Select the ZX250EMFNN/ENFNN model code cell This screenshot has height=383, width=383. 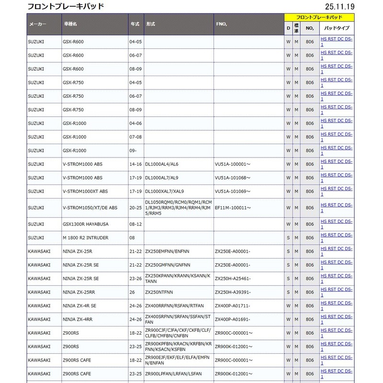(179, 251)
